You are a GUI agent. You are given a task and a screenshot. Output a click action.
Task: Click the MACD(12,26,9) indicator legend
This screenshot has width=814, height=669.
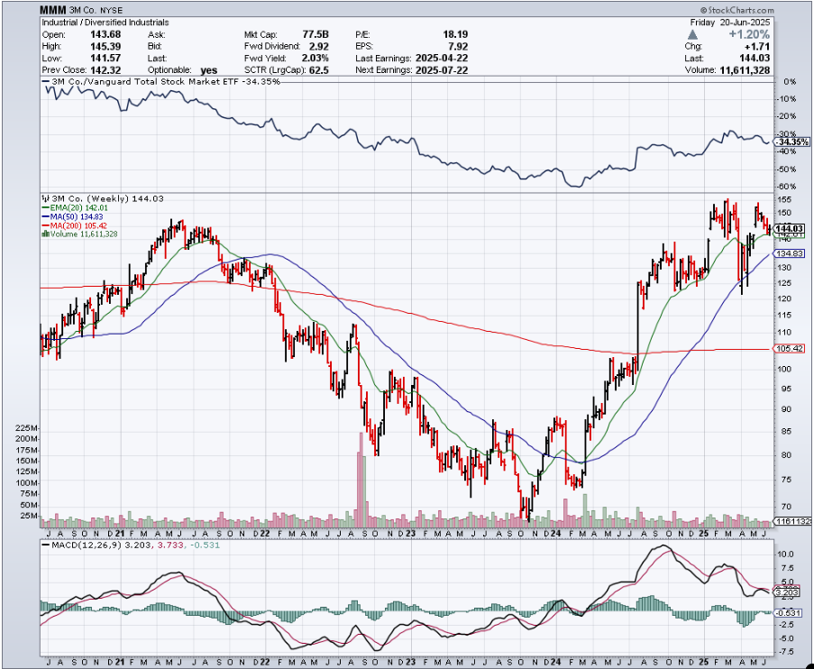131,545
